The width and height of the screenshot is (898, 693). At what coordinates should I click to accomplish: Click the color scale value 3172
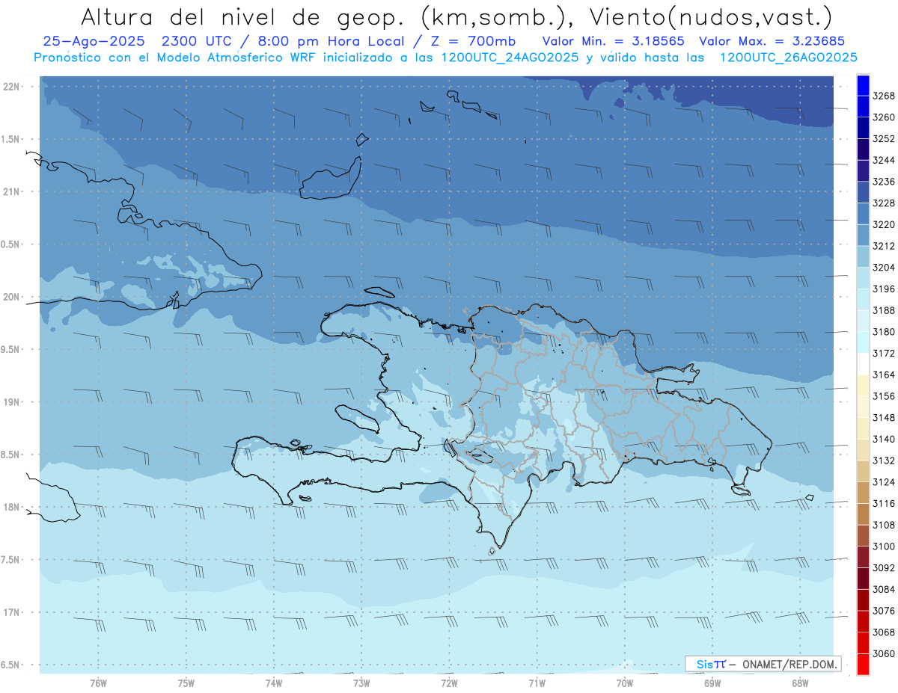[x=884, y=353]
